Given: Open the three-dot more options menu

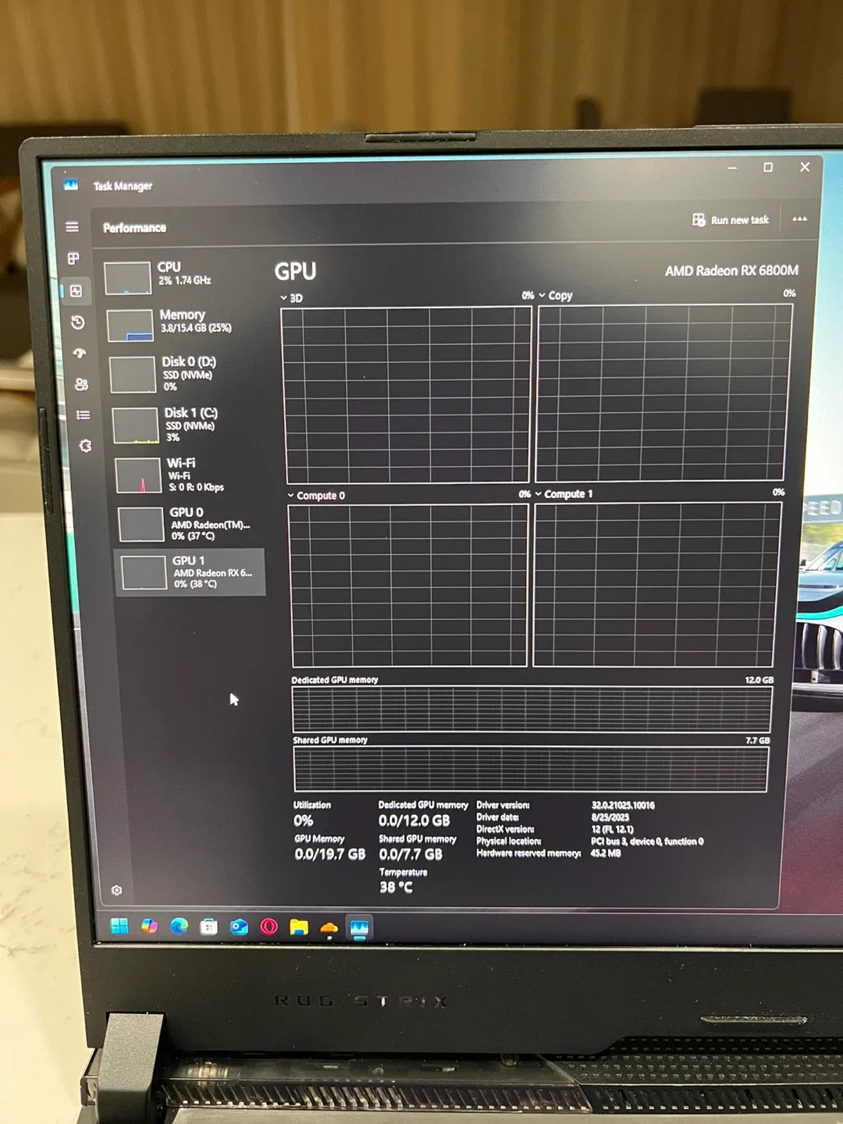Looking at the screenshot, I should (799, 219).
